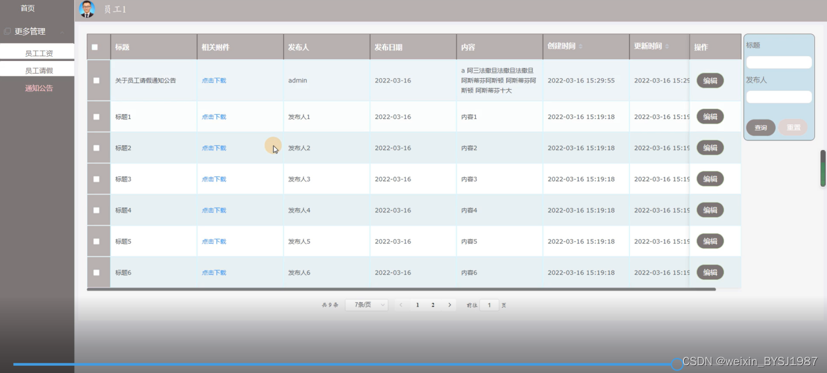Click the 发布日期 column header

click(x=413, y=47)
